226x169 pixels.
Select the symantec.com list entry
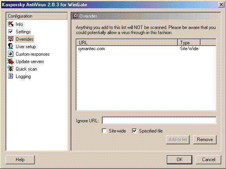coord(146,49)
